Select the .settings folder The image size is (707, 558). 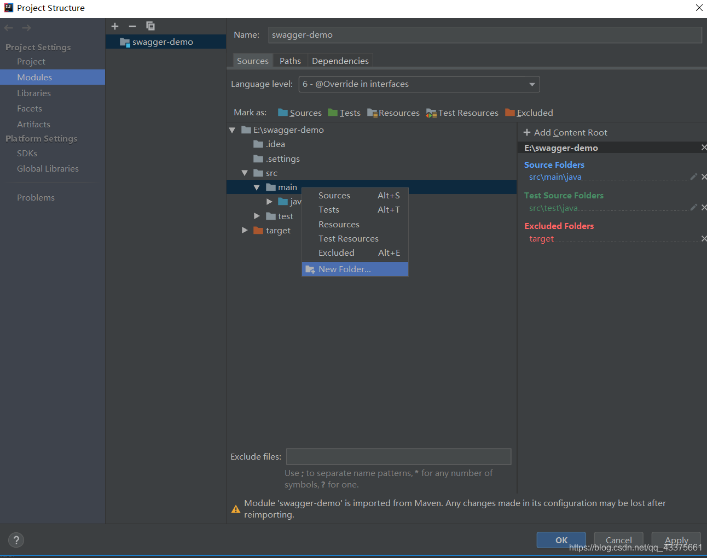click(277, 159)
